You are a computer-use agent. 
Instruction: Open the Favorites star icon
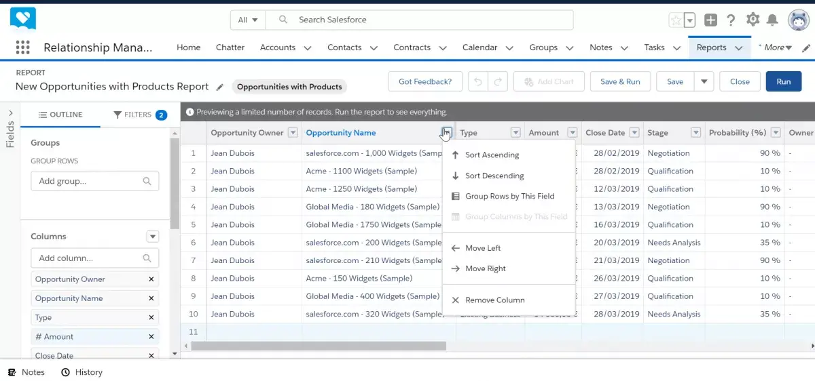pos(676,20)
